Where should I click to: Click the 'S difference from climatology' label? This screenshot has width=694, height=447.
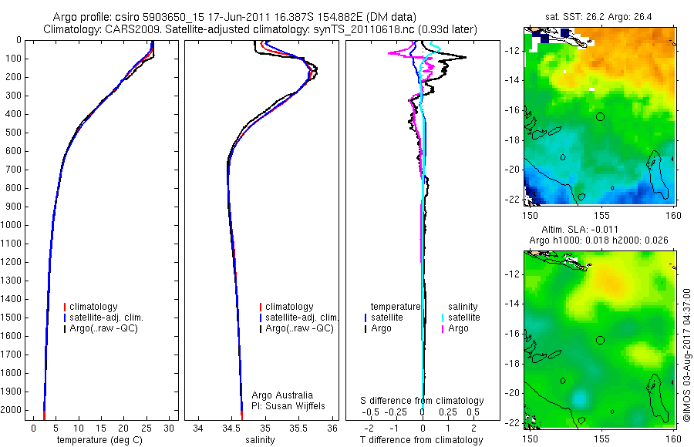(x=422, y=401)
